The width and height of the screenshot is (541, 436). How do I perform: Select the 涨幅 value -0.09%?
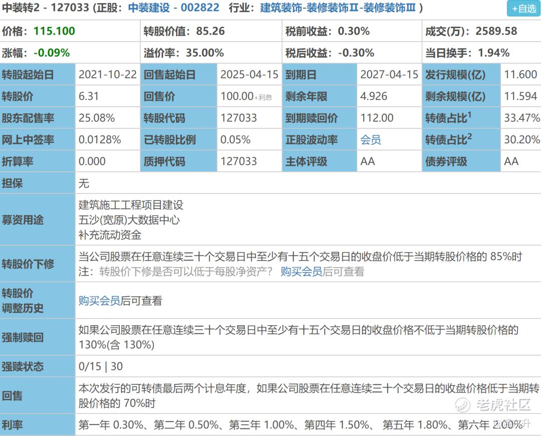pos(52,53)
